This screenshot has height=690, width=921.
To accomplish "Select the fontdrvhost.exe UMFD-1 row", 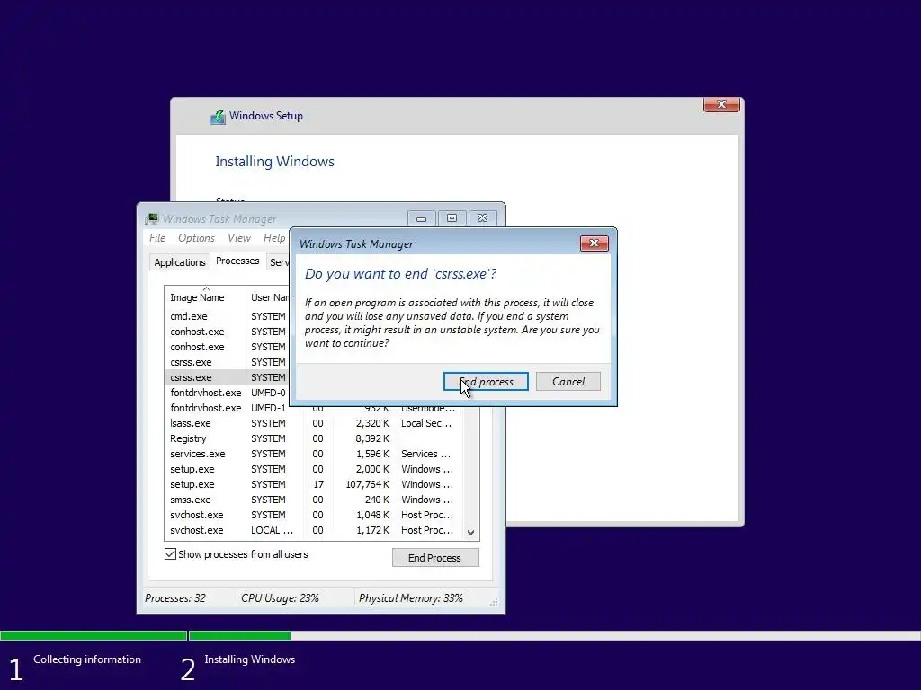I will (314, 408).
